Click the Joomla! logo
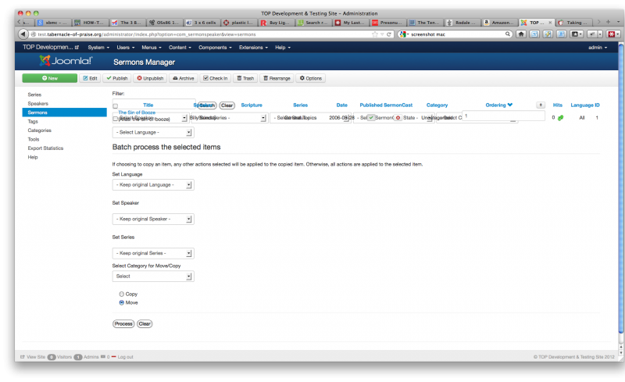 pos(66,61)
